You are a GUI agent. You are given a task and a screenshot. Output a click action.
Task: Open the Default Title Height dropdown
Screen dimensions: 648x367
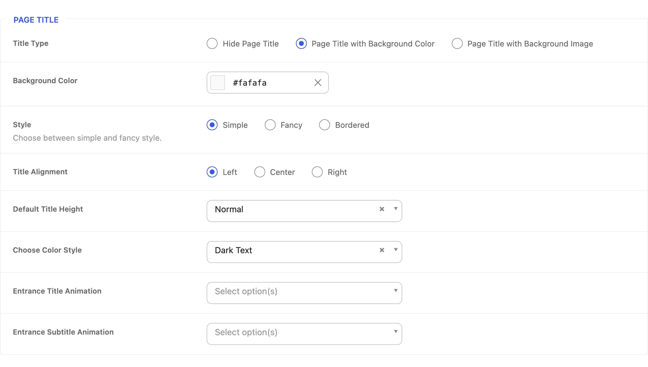click(x=304, y=211)
